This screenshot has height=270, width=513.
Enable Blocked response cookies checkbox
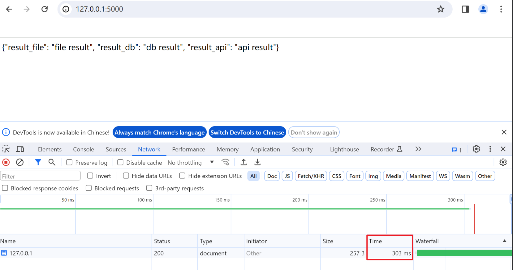(x=5, y=188)
